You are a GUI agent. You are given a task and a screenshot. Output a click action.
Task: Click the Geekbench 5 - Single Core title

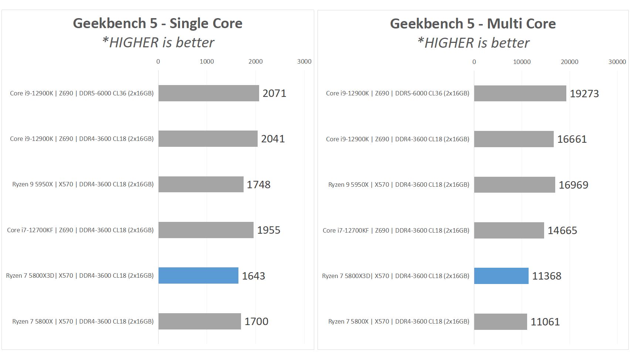[x=157, y=23]
